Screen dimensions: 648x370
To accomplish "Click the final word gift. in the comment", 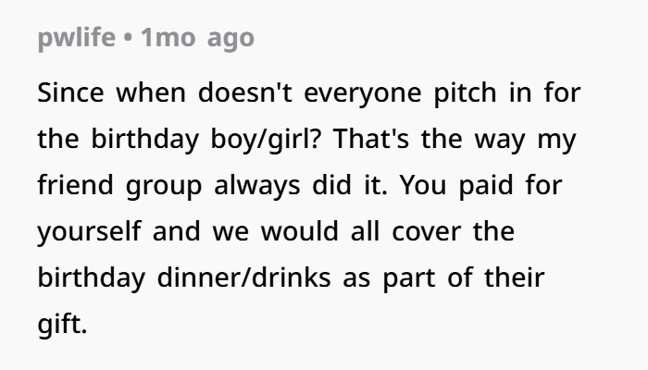I will click(x=62, y=325).
